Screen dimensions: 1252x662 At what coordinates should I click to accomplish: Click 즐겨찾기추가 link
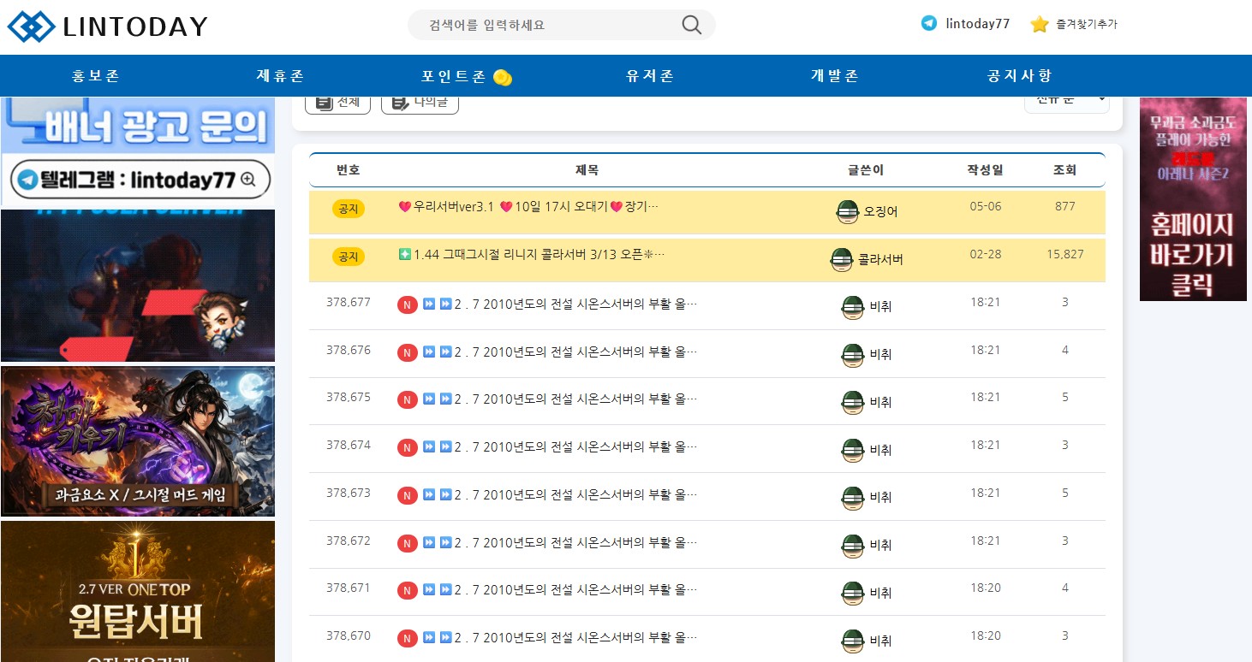[x=1087, y=24]
